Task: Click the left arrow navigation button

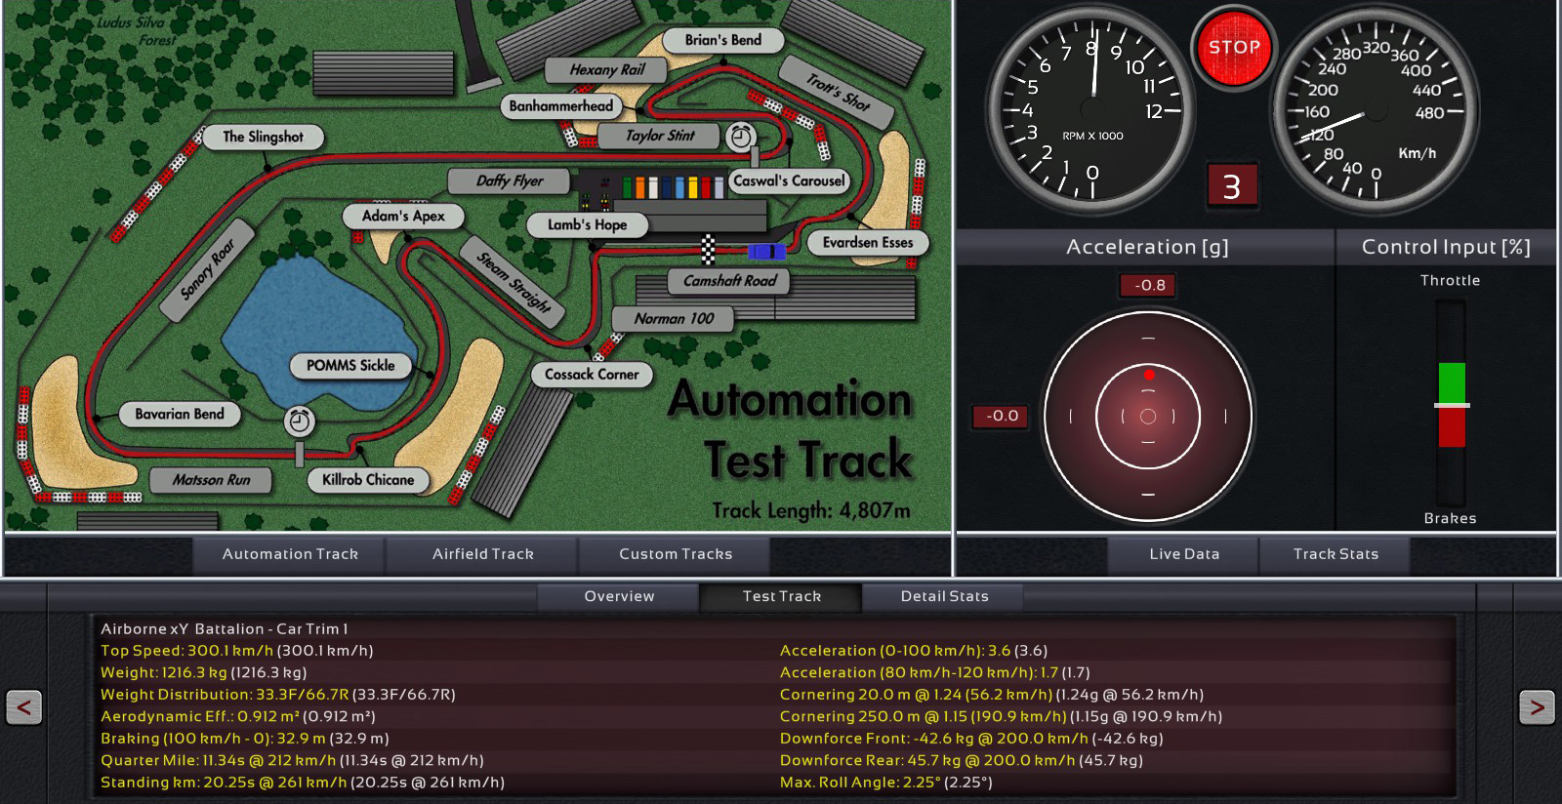Action: (23, 706)
